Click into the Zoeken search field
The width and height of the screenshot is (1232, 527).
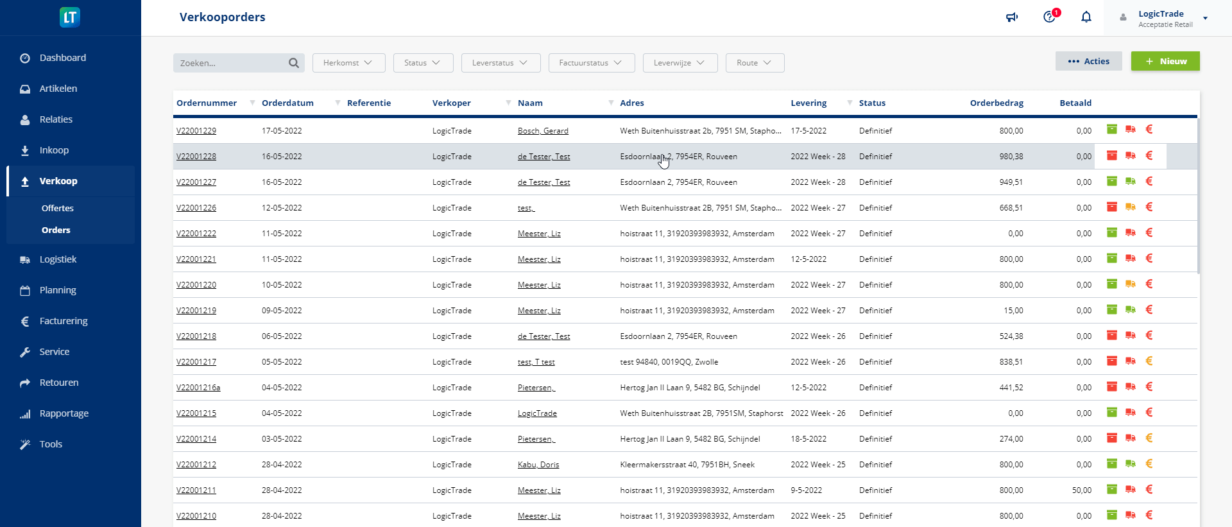pos(231,63)
